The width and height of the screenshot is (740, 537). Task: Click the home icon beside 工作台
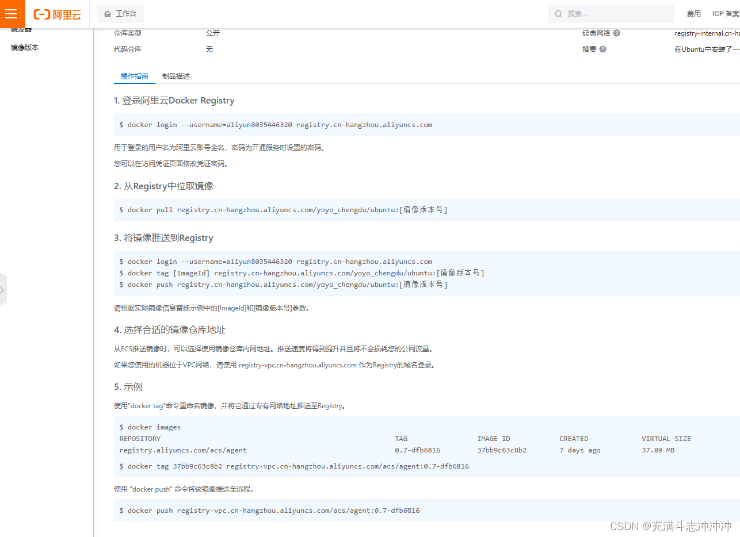click(108, 14)
